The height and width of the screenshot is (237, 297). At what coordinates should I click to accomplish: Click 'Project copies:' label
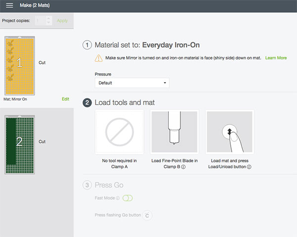[16, 21]
